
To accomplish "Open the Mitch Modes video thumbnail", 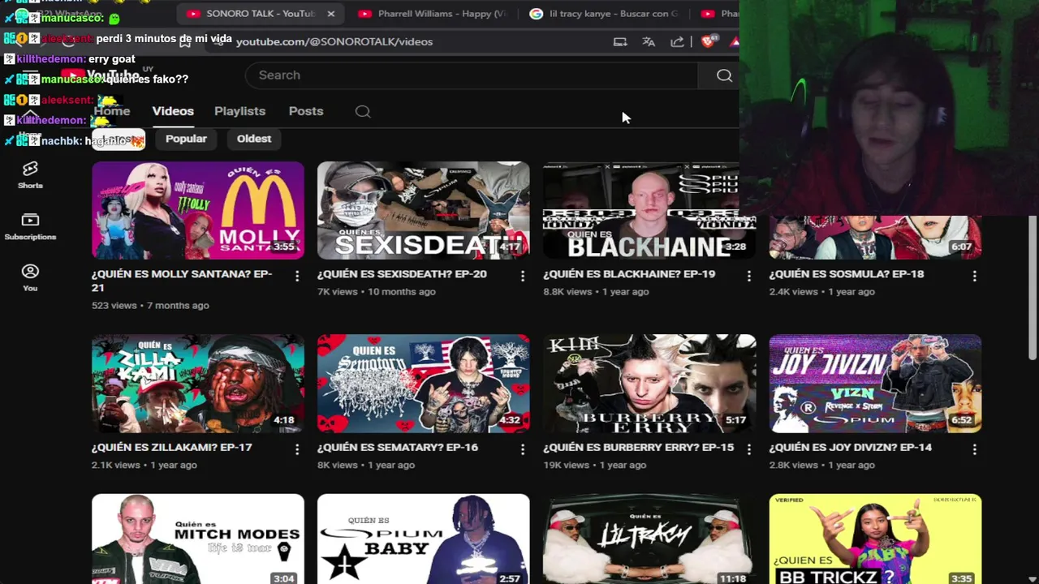I will click(x=198, y=539).
